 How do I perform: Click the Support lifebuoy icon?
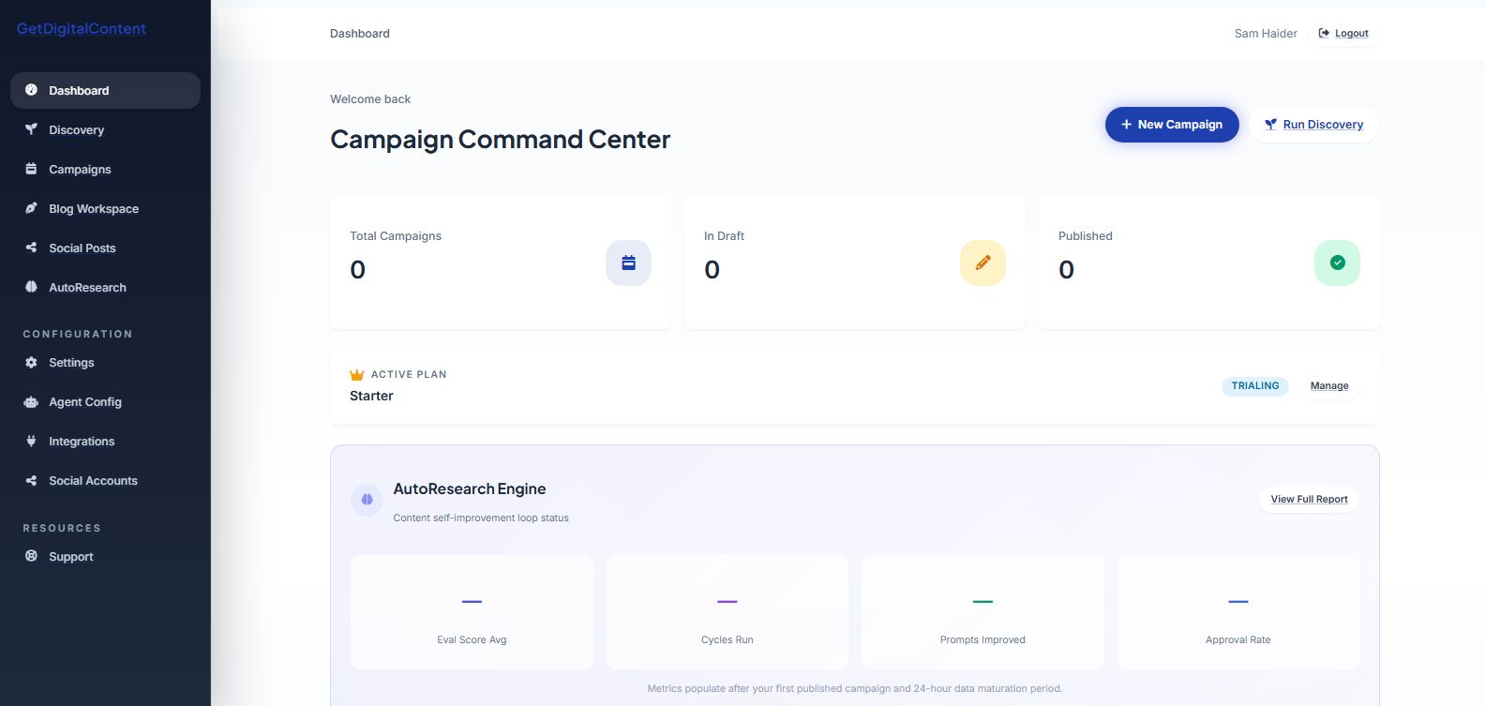tap(31, 556)
